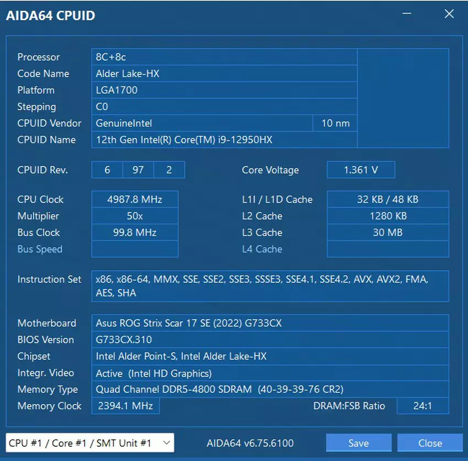
Task: Close the window with the X icon
Action: [449, 15]
